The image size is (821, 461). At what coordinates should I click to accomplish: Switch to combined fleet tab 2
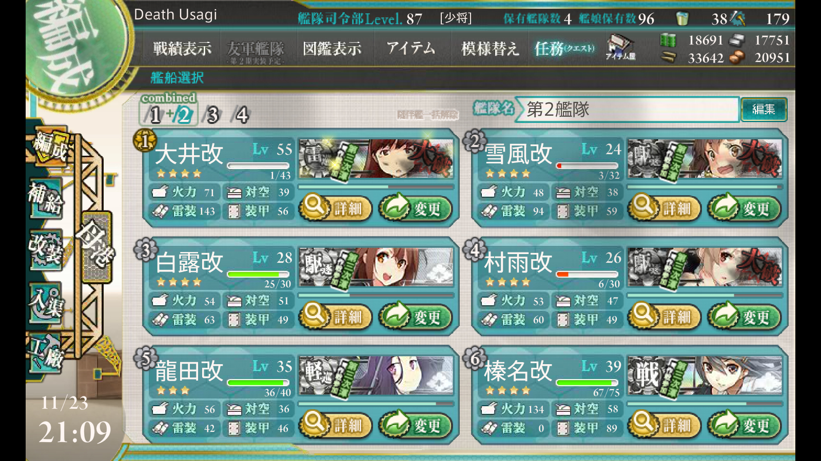point(184,115)
